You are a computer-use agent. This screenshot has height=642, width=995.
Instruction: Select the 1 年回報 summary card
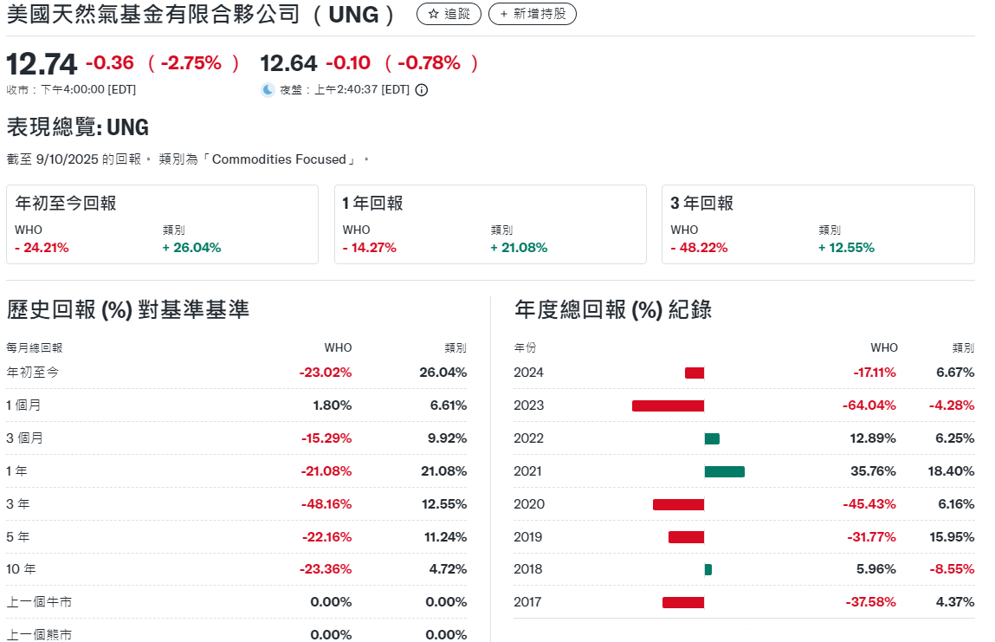[490, 224]
